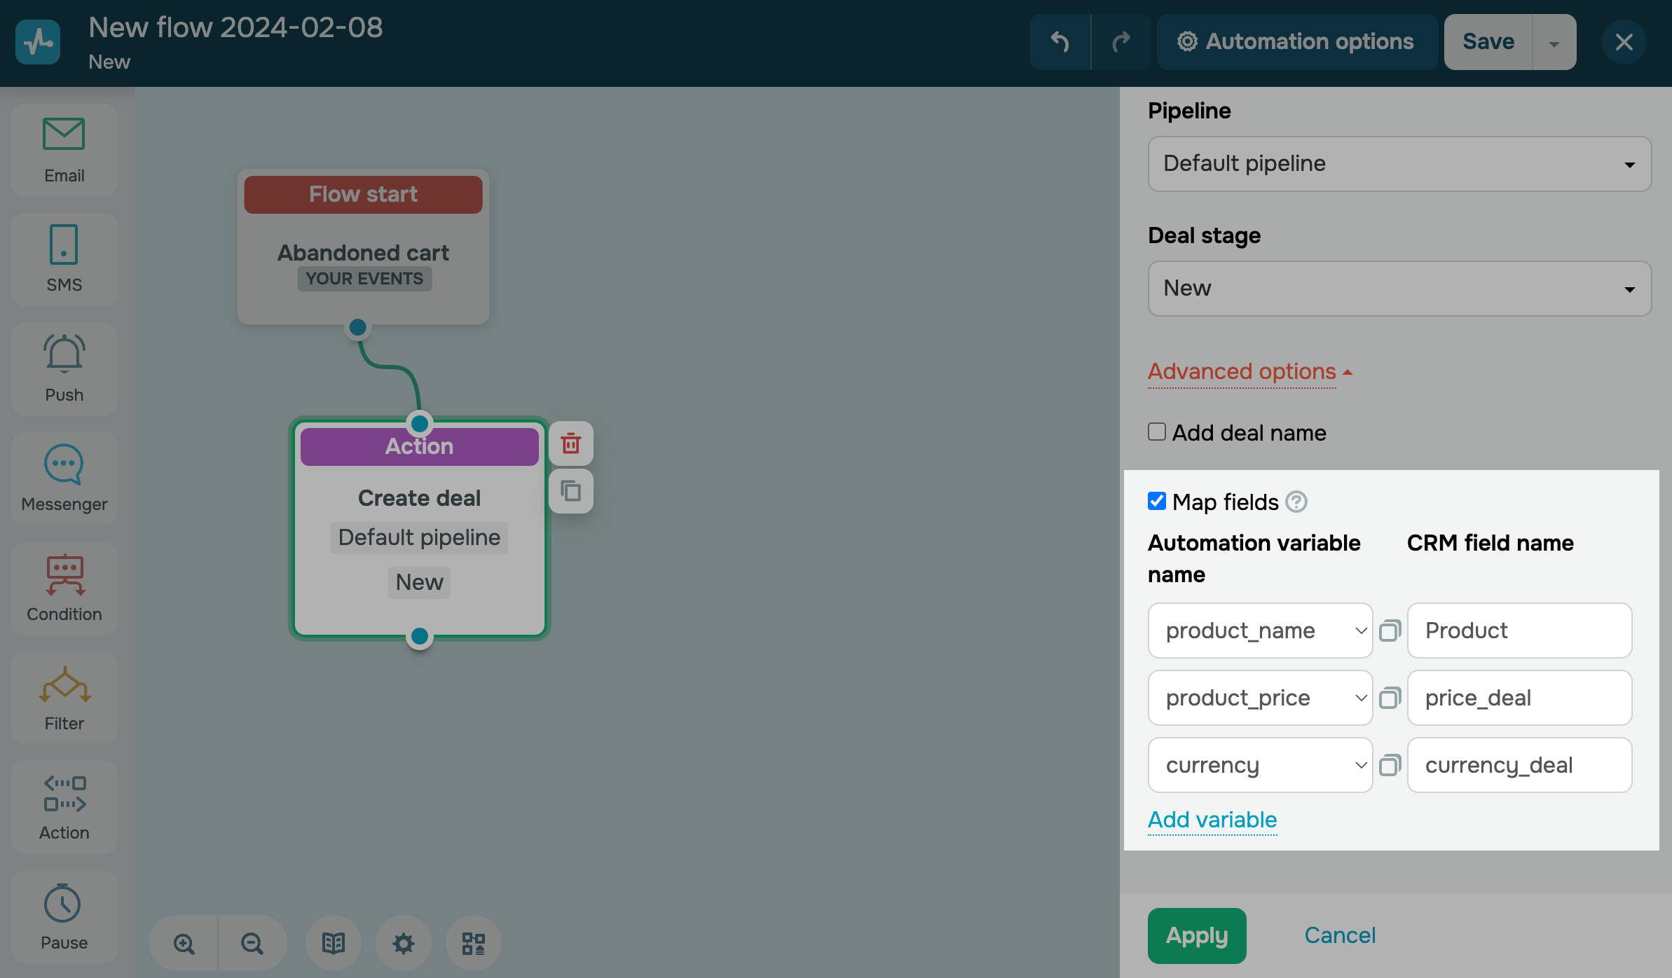
Task: Click the undo arrow
Action: point(1060,42)
